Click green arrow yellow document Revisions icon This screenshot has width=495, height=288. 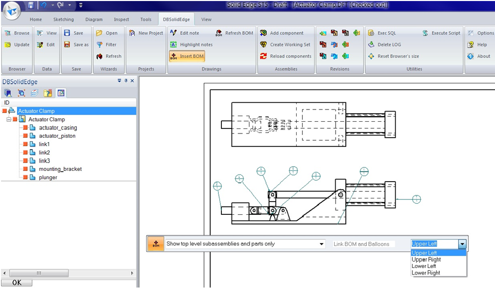357,33
